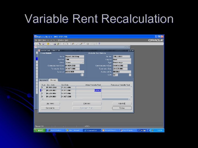Click the Calculate button
This screenshot has height=148, width=198.
(87, 103)
